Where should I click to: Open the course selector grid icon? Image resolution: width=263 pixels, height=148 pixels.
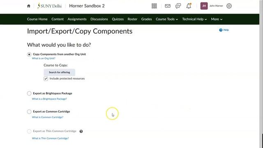(154, 6)
